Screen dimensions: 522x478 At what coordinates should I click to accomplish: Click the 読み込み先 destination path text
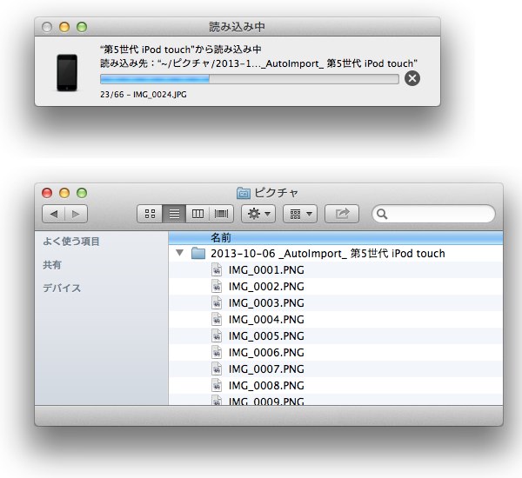(x=258, y=63)
